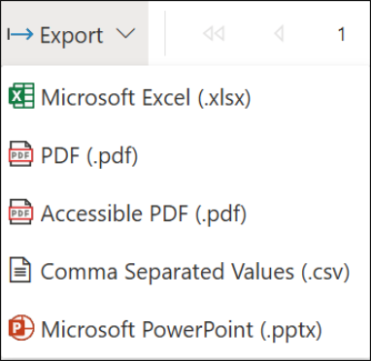Collapse the Export menu using its chevron

(125, 33)
